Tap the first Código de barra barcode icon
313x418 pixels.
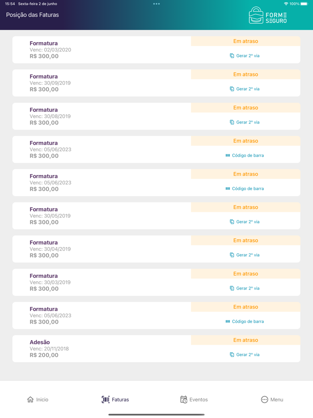click(228, 156)
